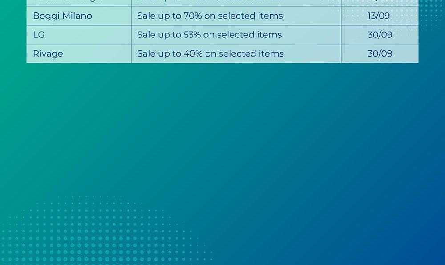Screen dimensions: 445x265
Task: Click the Rivage brand cell
Action: click(x=48, y=54)
